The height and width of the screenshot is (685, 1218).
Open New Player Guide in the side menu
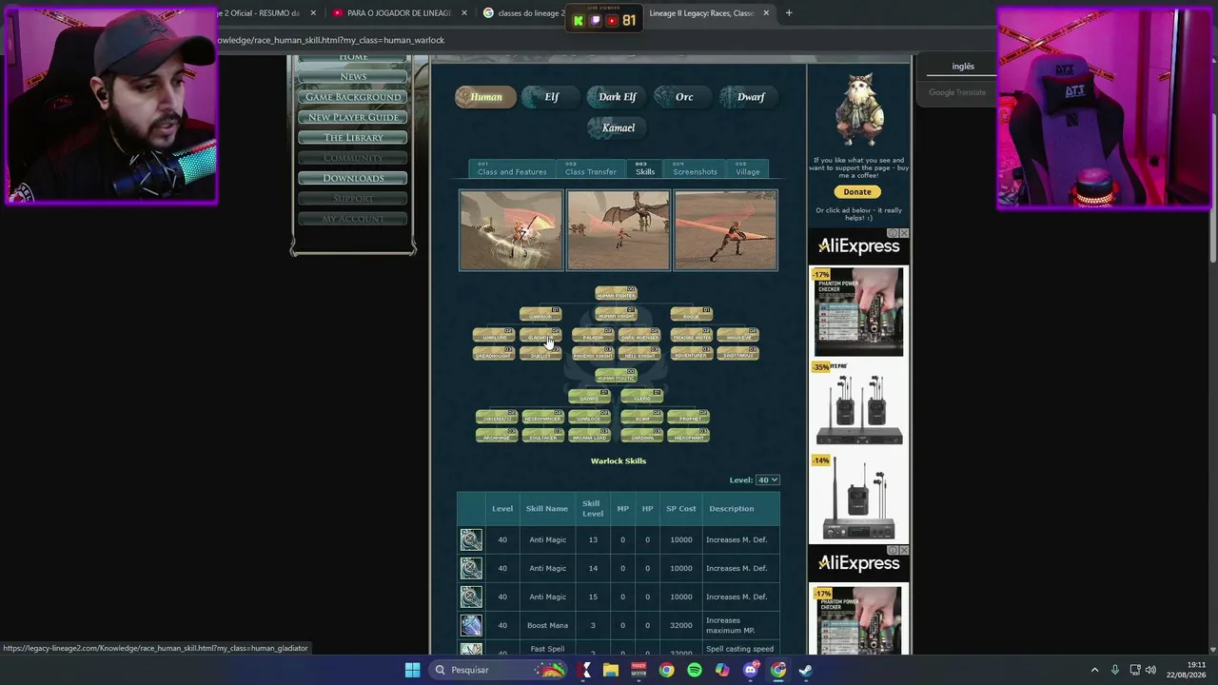click(x=353, y=117)
